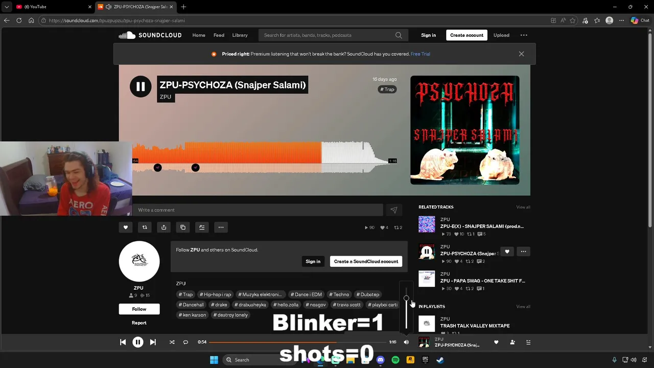Add this page to browser favorites

[573, 20]
